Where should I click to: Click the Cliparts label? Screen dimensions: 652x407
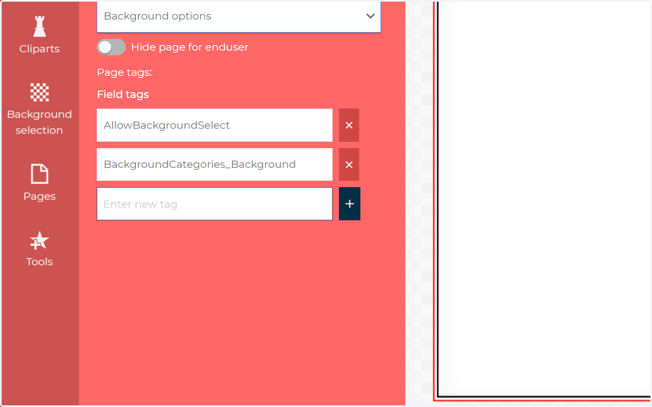pyautogui.click(x=40, y=49)
